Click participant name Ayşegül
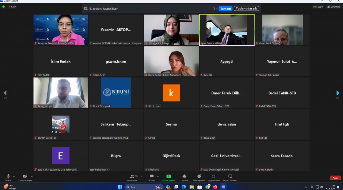 (227, 61)
